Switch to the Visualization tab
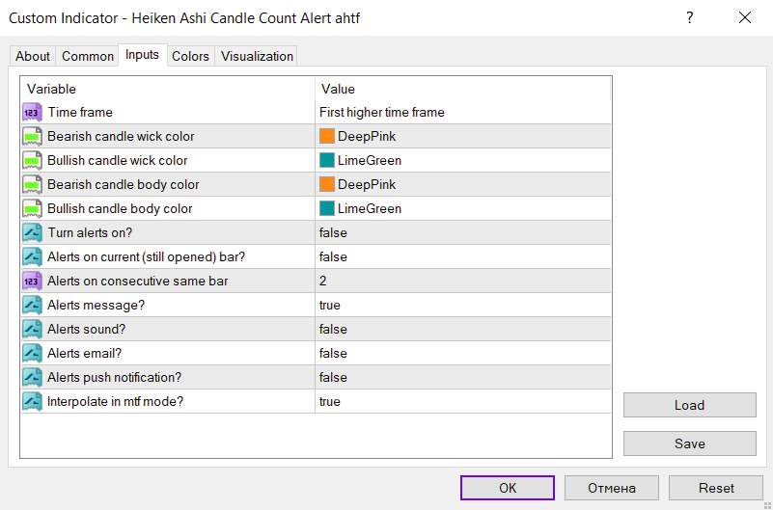This screenshot has height=510, width=773. coord(257,56)
